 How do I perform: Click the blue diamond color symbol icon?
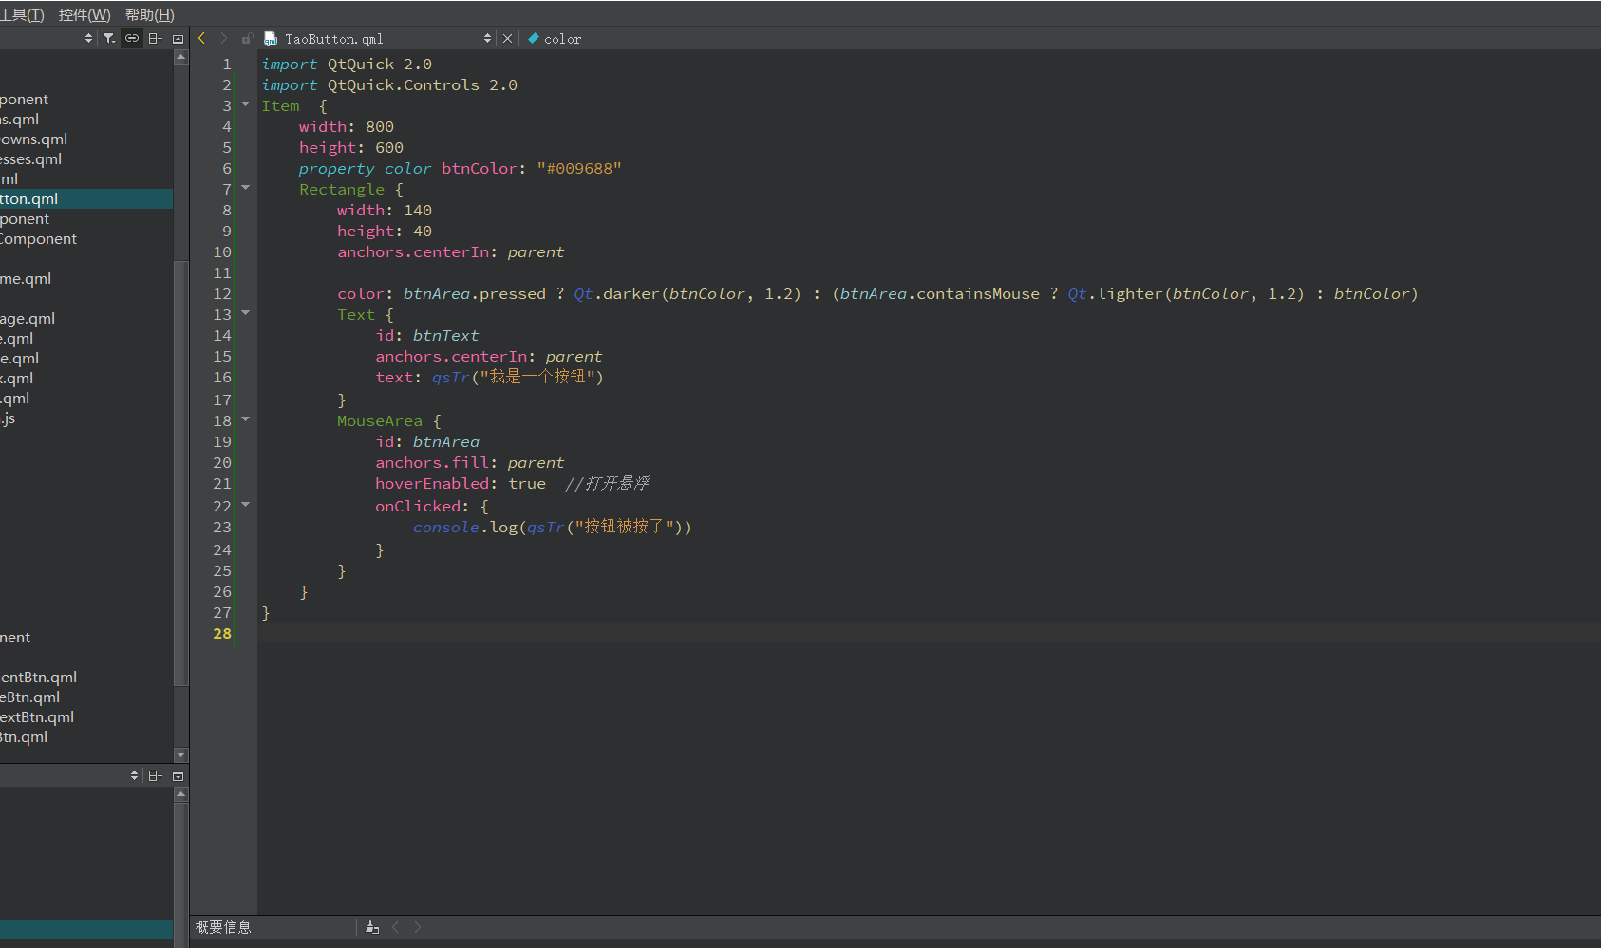click(x=534, y=38)
